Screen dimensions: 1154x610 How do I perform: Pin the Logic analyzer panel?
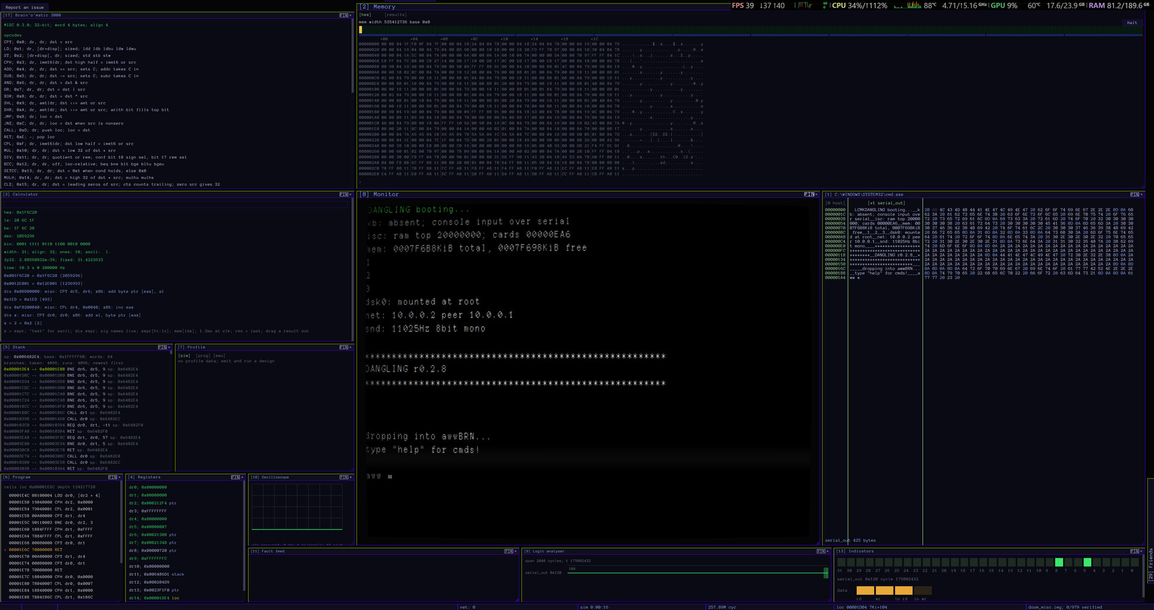pos(820,551)
